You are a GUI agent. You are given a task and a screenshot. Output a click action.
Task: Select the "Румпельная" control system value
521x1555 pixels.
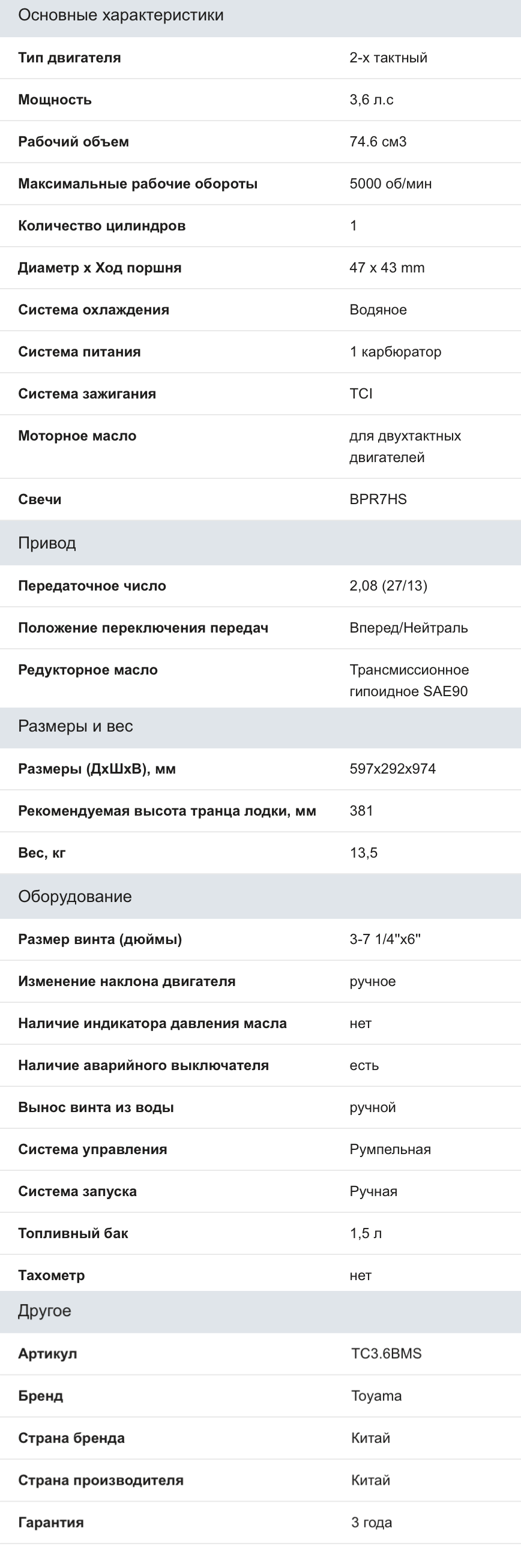click(390, 1149)
